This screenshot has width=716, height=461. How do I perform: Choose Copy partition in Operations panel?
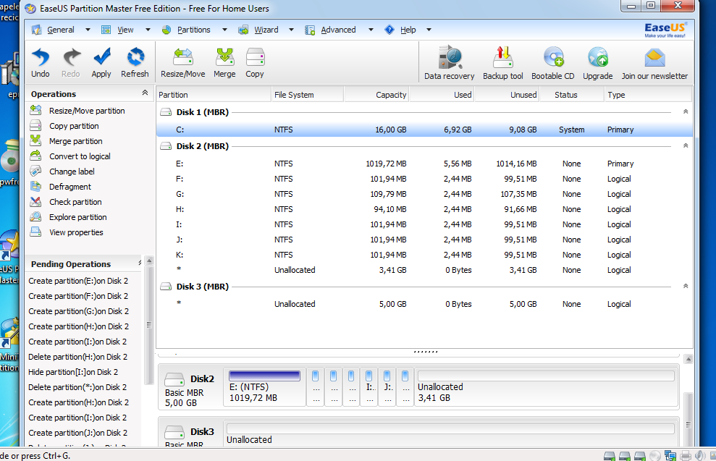[74, 126]
